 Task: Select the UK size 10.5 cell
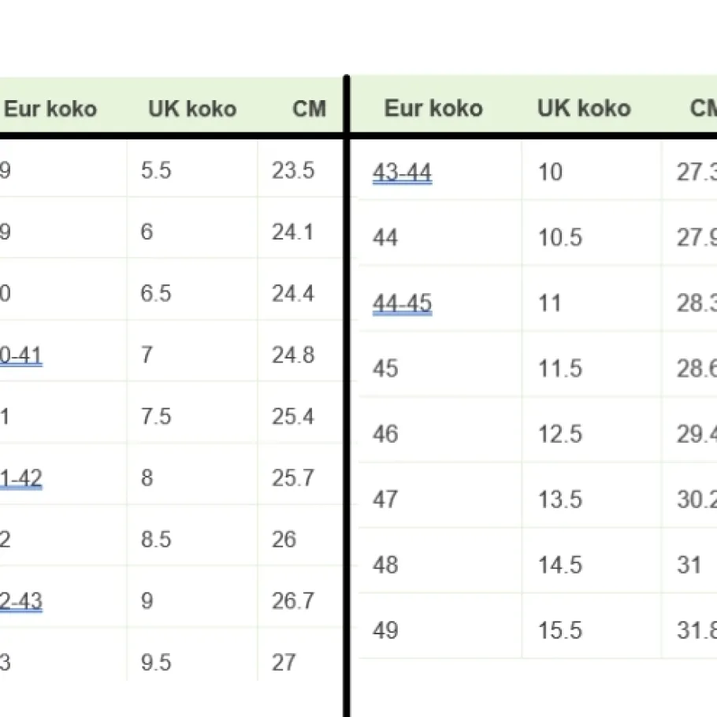560,237
